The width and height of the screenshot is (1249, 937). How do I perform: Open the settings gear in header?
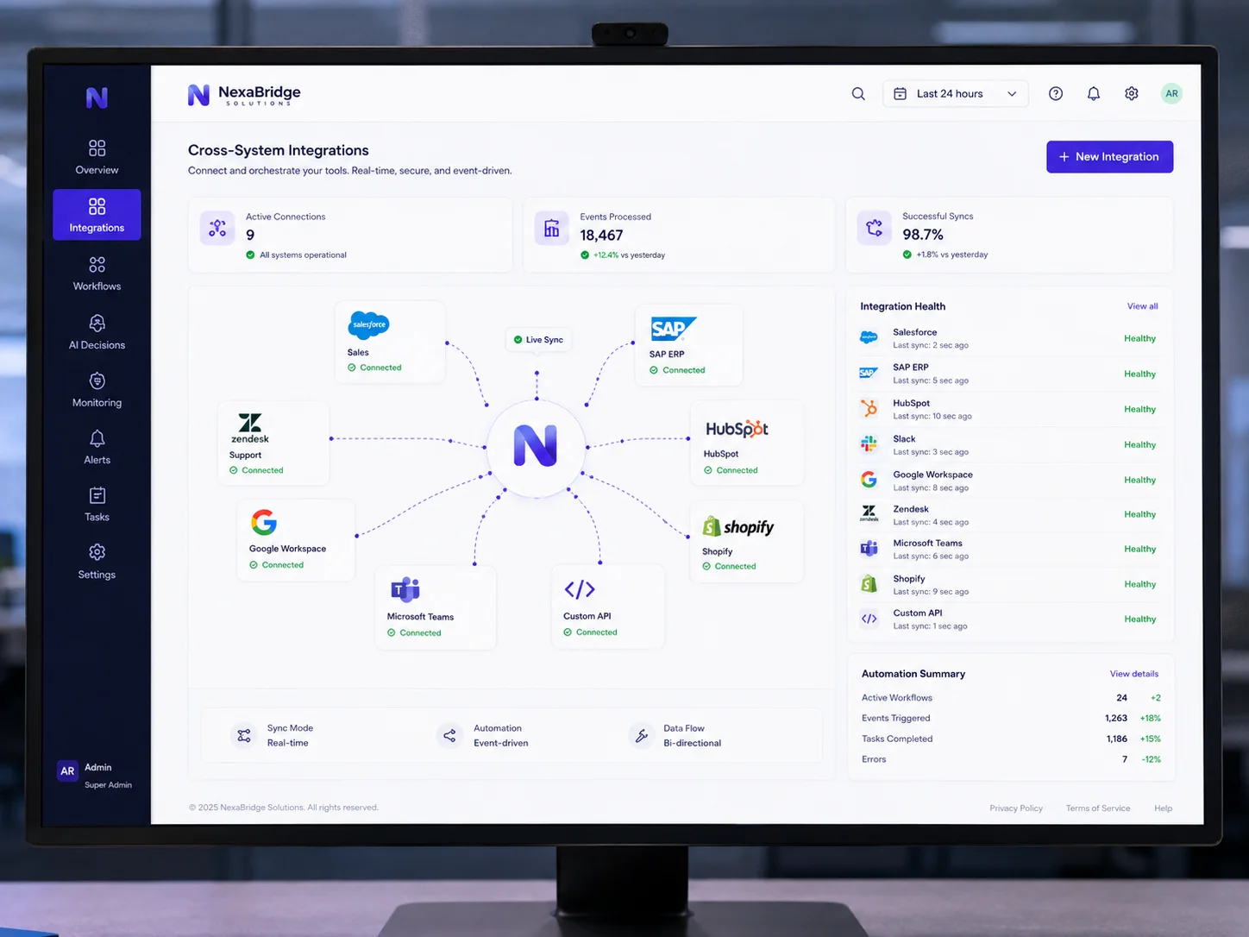point(1132,93)
